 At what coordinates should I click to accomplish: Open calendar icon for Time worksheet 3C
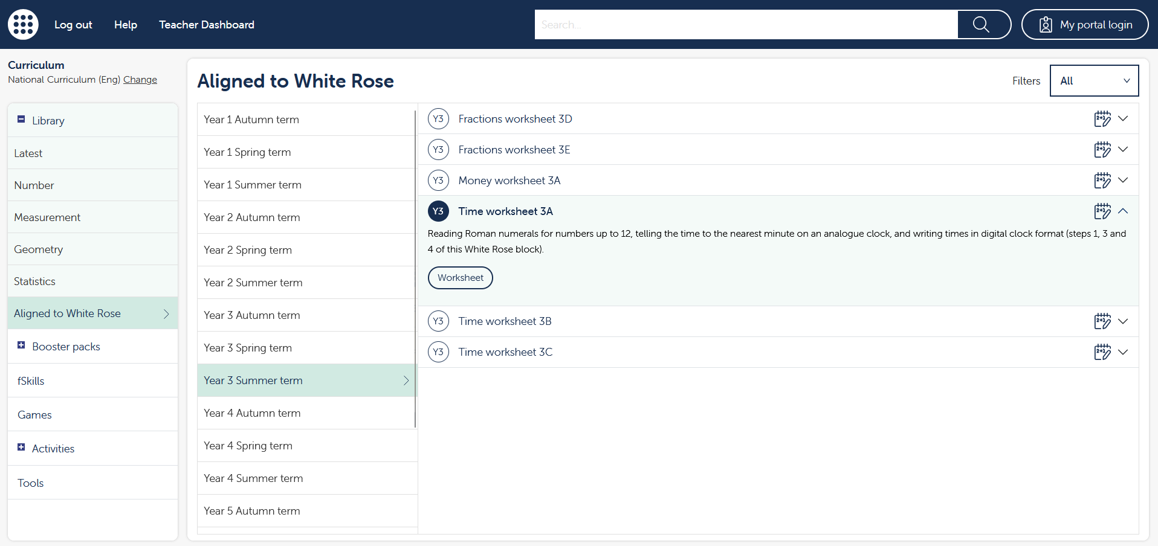pyautogui.click(x=1102, y=352)
